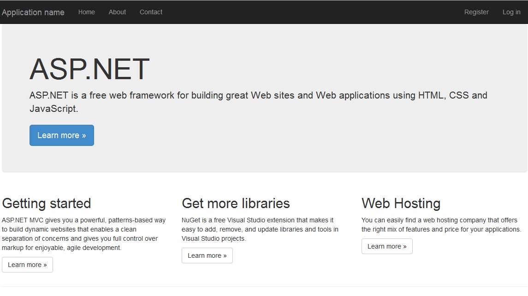Viewport: 528px width, 296px height.
Task: Click the 'You can easily find' hosting text
Action: 441,225
